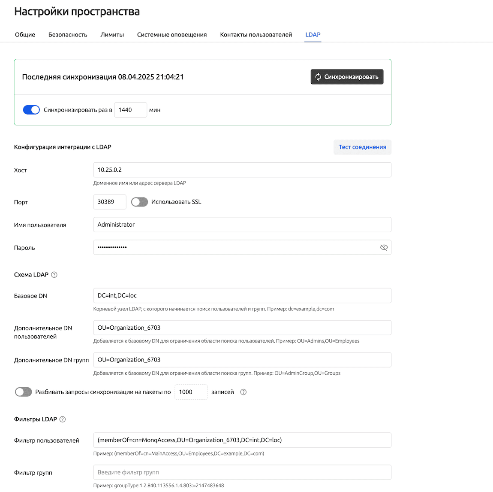Screen dimensions: 493x492
Task: Select Контакты пользователей tab
Action: [x=256, y=35]
